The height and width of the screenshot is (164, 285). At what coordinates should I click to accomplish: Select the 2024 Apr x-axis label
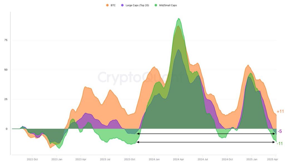click(178, 159)
